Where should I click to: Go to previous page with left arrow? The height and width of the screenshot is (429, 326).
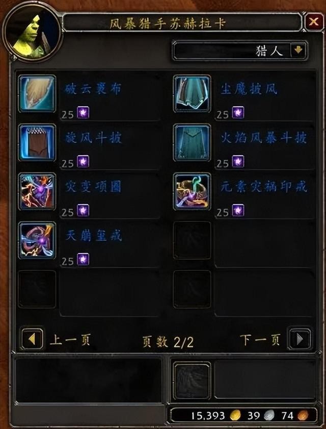click(32, 339)
